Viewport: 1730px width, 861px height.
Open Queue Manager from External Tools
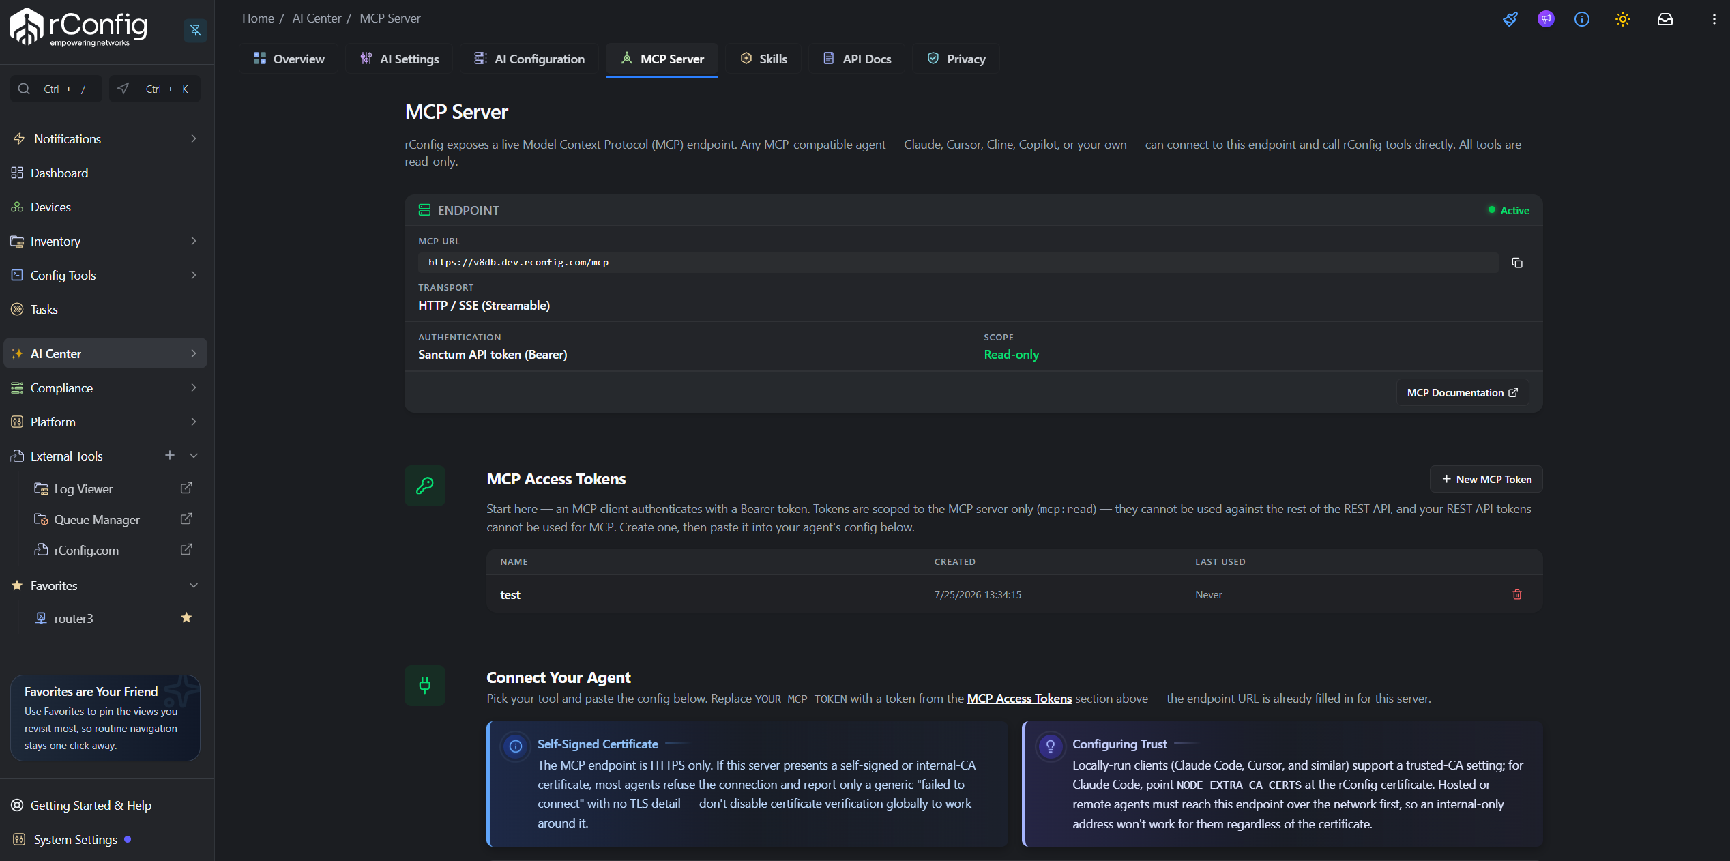[x=97, y=519]
